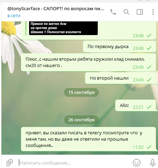
Task: Click checkmark on the 11:32 message
Action: click(x=149, y=147)
